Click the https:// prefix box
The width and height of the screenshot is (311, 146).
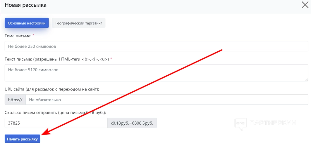(x=15, y=100)
